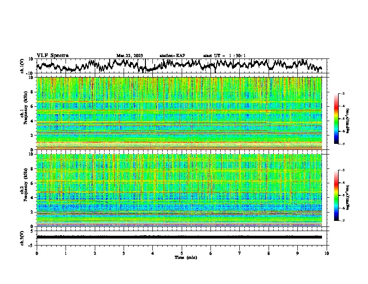Click time axis tick label "8"

[269, 253]
